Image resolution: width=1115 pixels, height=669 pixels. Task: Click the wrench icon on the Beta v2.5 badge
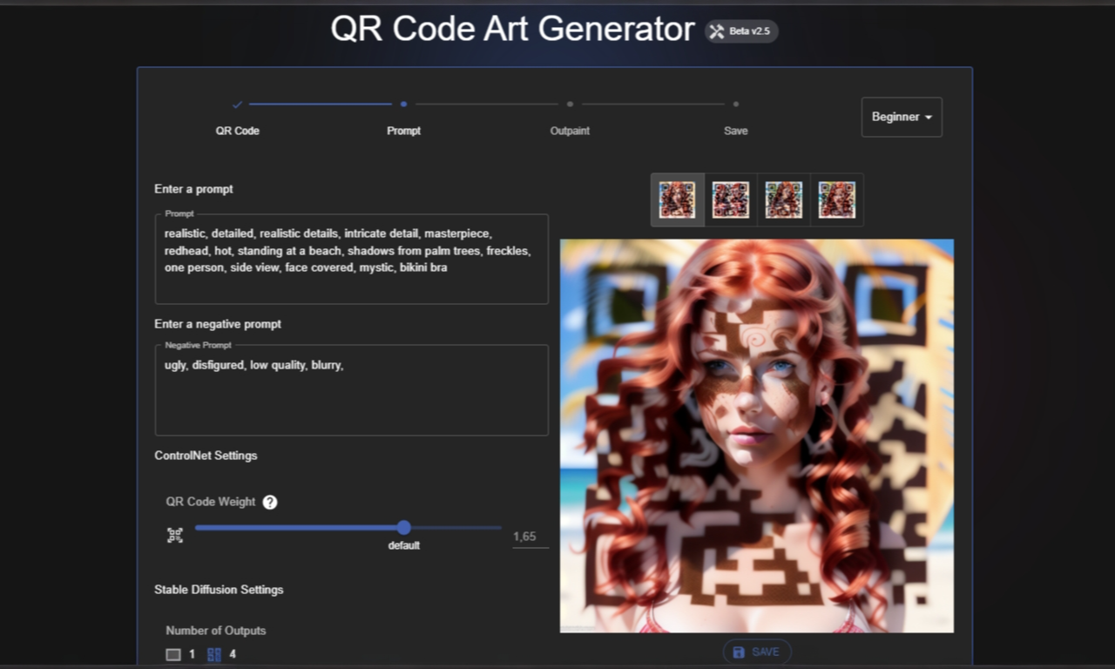[716, 30]
